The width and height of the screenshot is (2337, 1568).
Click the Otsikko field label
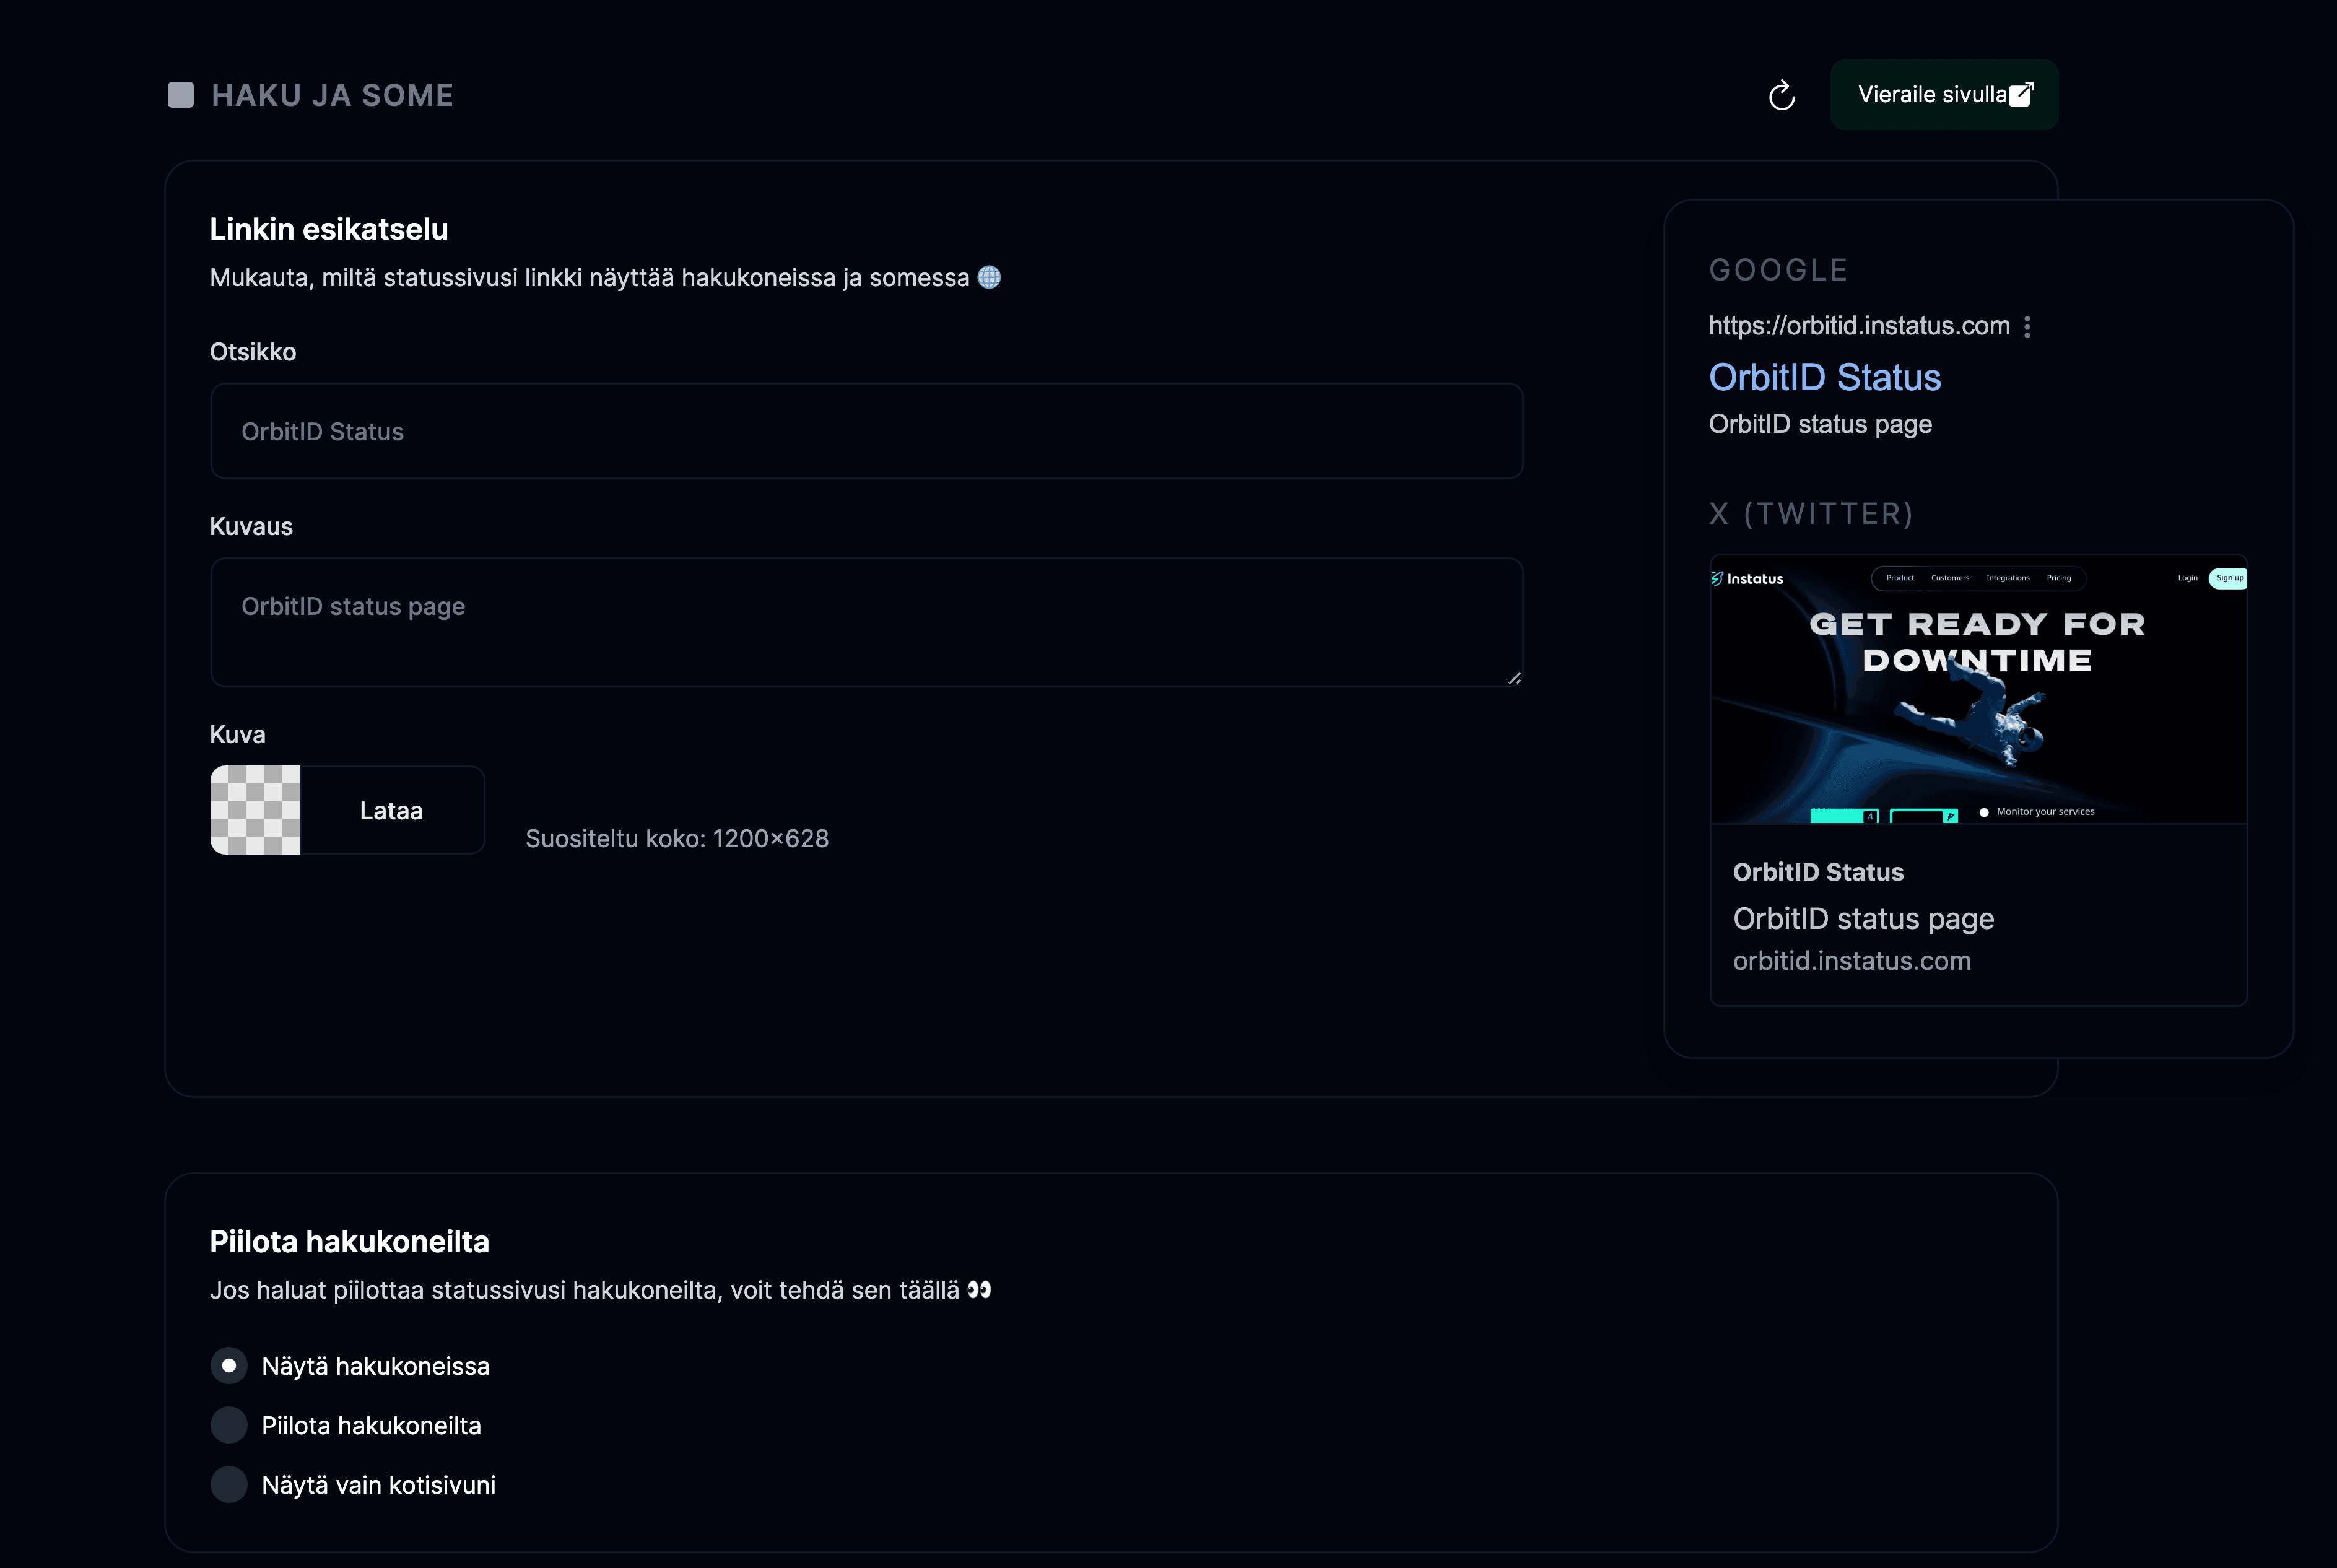253,352
